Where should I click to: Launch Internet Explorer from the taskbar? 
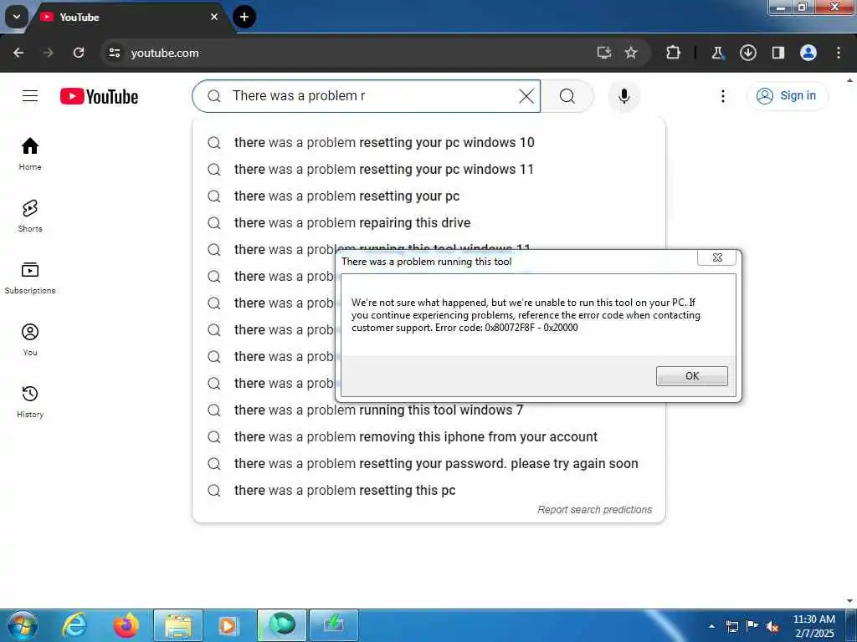[74, 625]
